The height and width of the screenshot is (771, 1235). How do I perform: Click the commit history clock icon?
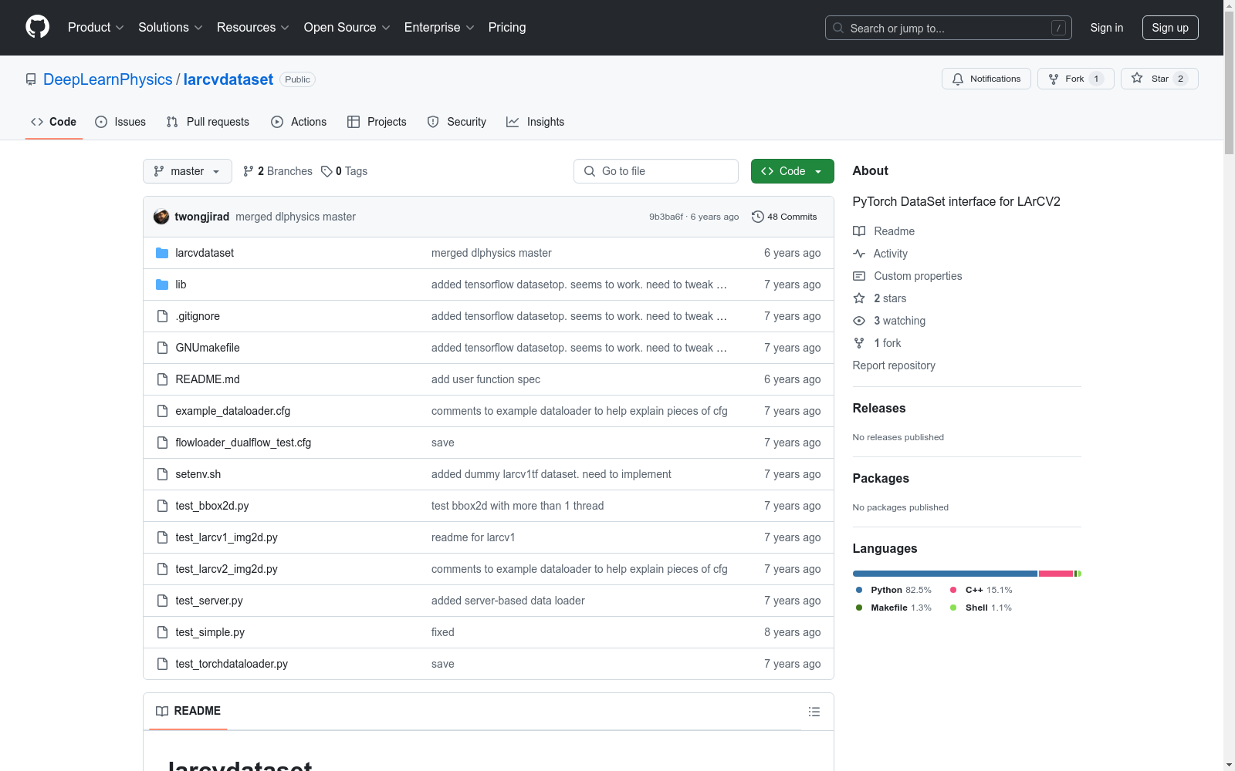(758, 217)
